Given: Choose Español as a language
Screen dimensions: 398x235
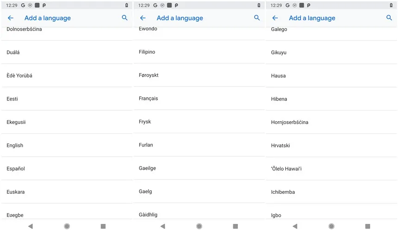Looking at the screenshot, I should 67,168.
